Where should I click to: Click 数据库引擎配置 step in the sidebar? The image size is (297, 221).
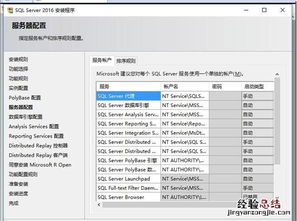[26, 117]
